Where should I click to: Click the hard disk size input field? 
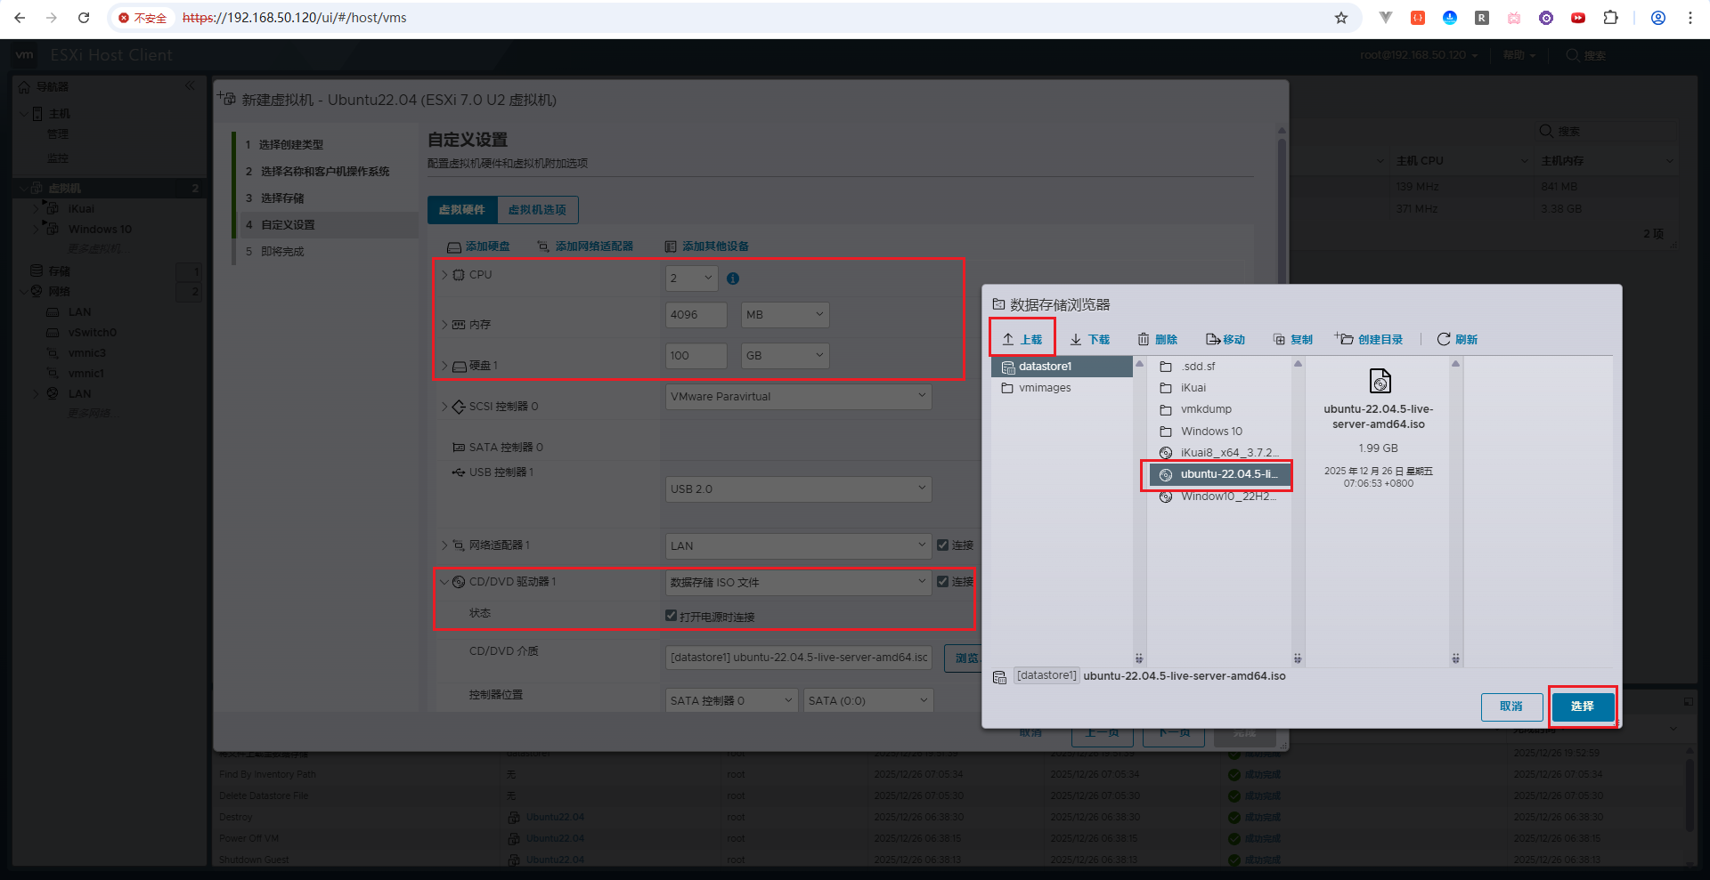pos(696,356)
